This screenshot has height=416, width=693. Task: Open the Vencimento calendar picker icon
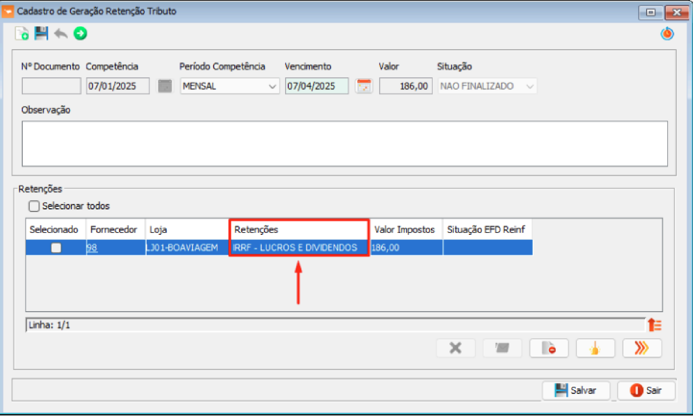point(364,86)
